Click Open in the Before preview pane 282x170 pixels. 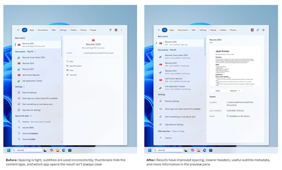coord(70,62)
